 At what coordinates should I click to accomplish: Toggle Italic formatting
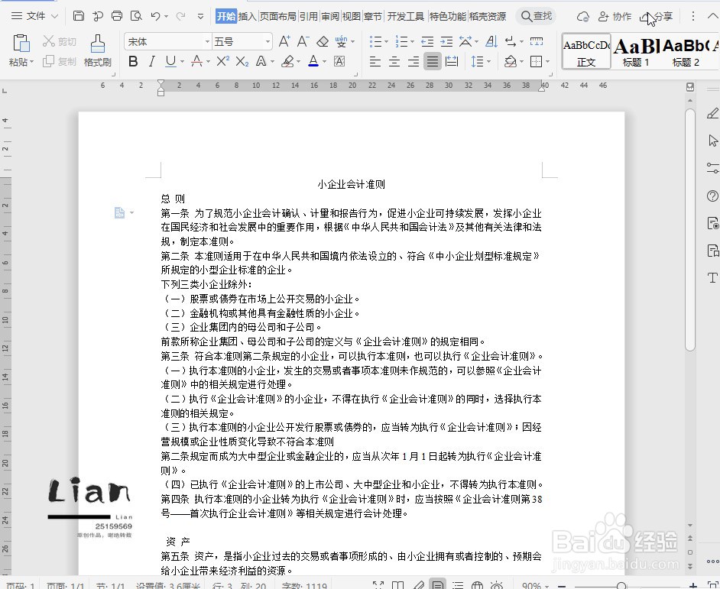click(152, 61)
